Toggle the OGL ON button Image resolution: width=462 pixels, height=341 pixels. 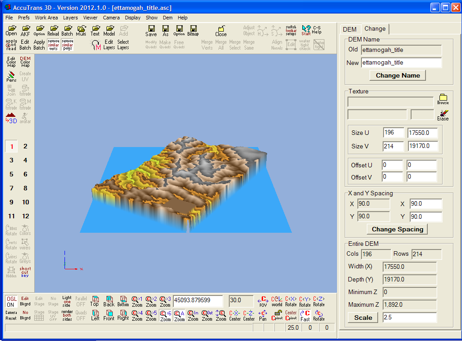click(11, 301)
